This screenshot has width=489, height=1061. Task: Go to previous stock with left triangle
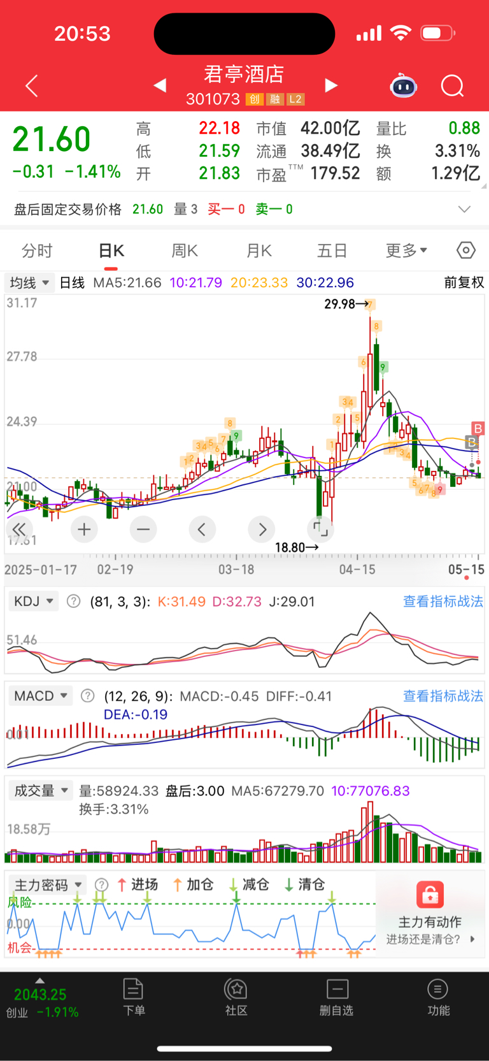pyautogui.click(x=160, y=85)
